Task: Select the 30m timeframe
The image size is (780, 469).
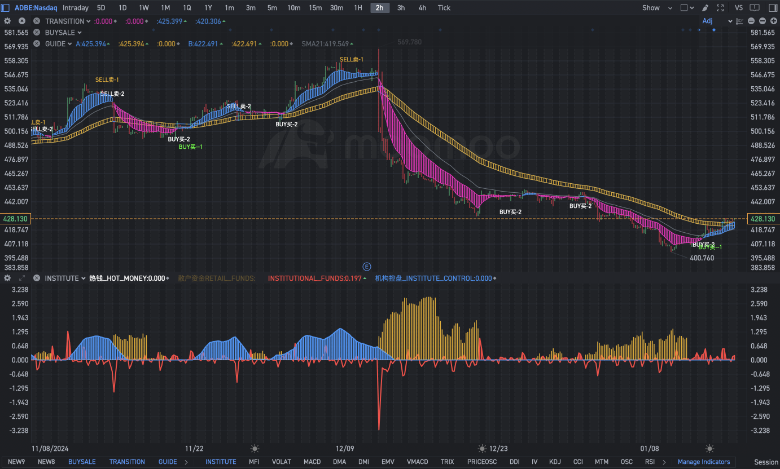Action: click(337, 8)
